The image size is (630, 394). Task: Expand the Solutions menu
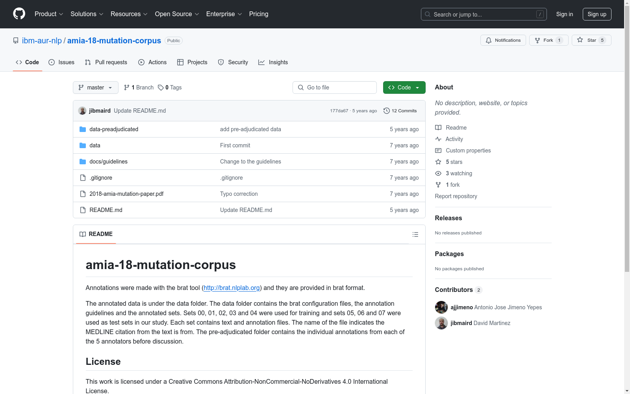[x=87, y=14]
